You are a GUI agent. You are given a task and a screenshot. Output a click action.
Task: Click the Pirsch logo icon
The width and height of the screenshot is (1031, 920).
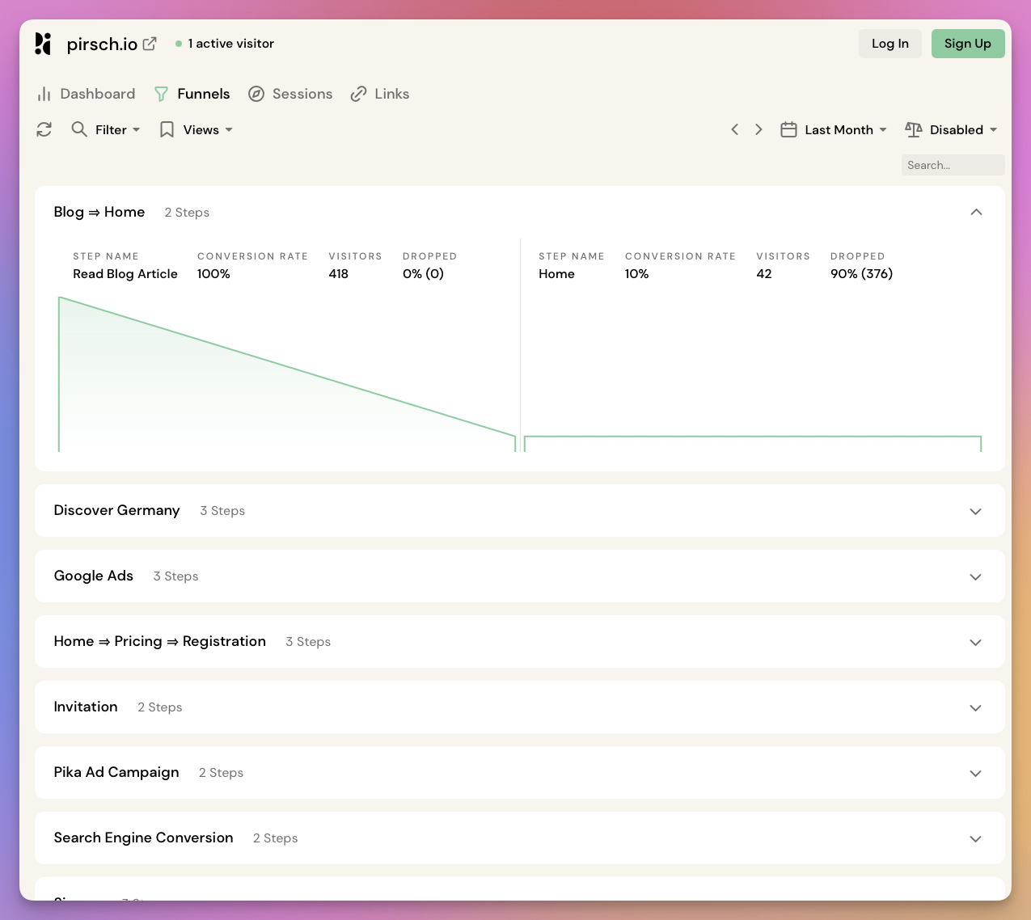pyautogui.click(x=43, y=44)
